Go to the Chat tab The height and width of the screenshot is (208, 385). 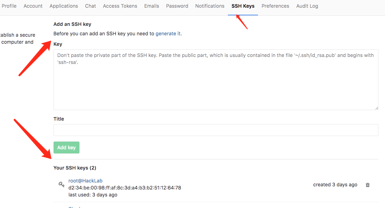pos(90,6)
